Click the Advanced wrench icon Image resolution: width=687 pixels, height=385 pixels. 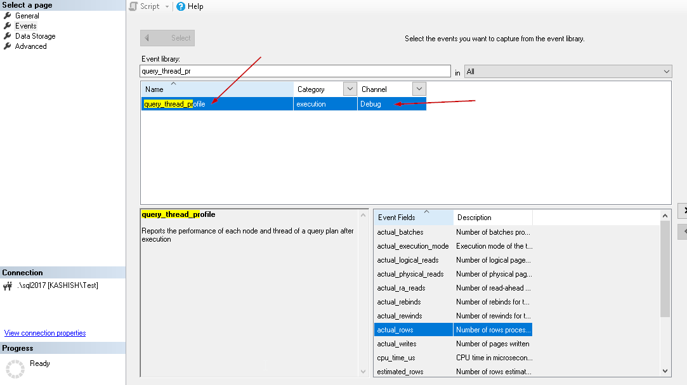(8, 46)
